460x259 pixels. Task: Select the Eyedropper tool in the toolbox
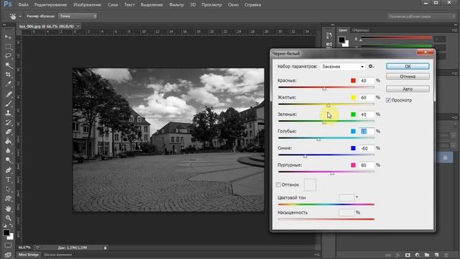pos(8,84)
